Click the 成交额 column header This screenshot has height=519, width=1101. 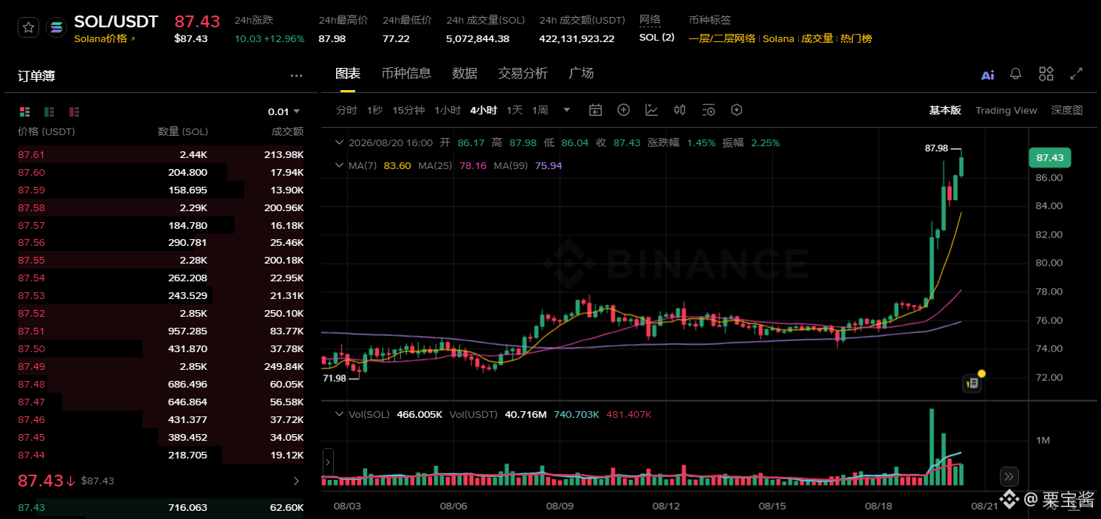click(288, 131)
